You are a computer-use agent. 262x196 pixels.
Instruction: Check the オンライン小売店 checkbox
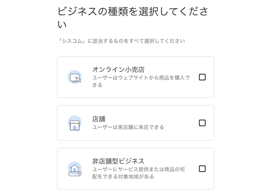point(202,77)
